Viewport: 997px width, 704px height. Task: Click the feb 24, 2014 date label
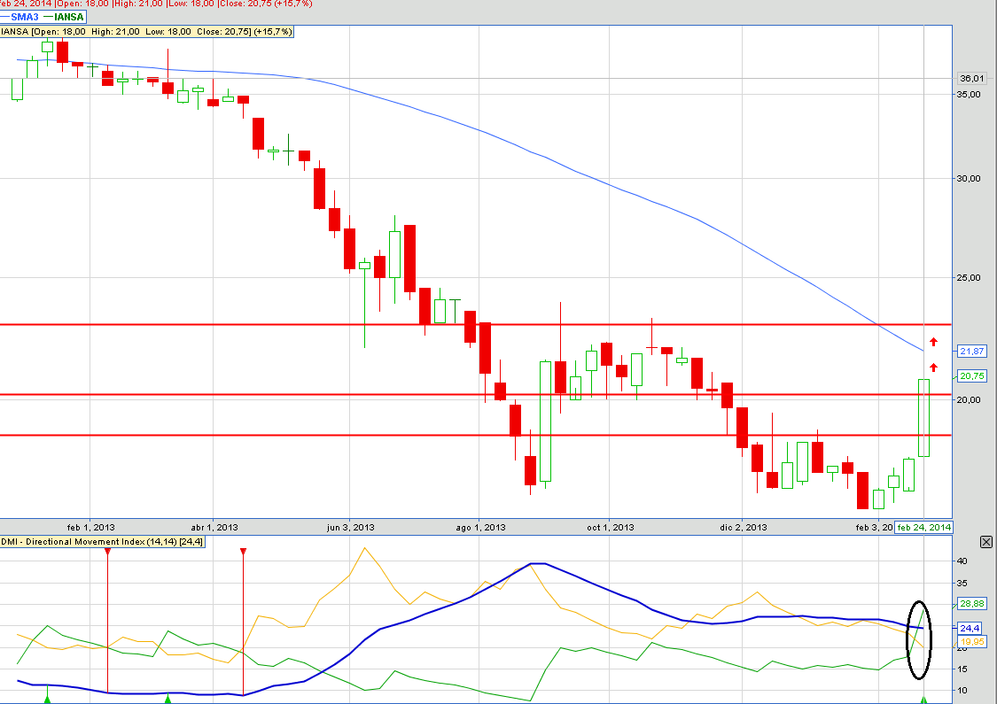tap(923, 527)
